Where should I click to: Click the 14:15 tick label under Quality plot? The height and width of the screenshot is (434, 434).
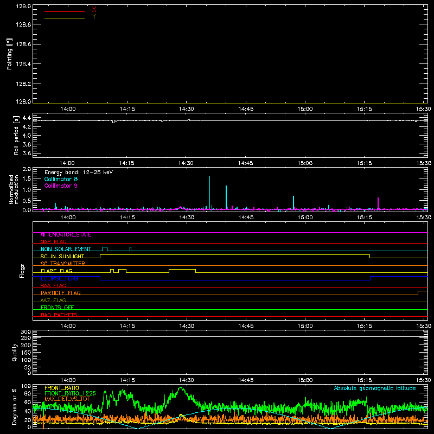pos(127,380)
